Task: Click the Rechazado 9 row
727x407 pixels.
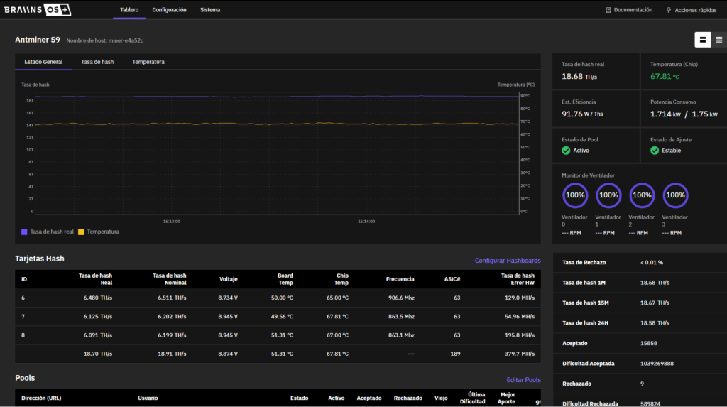Action: click(640, 384)
